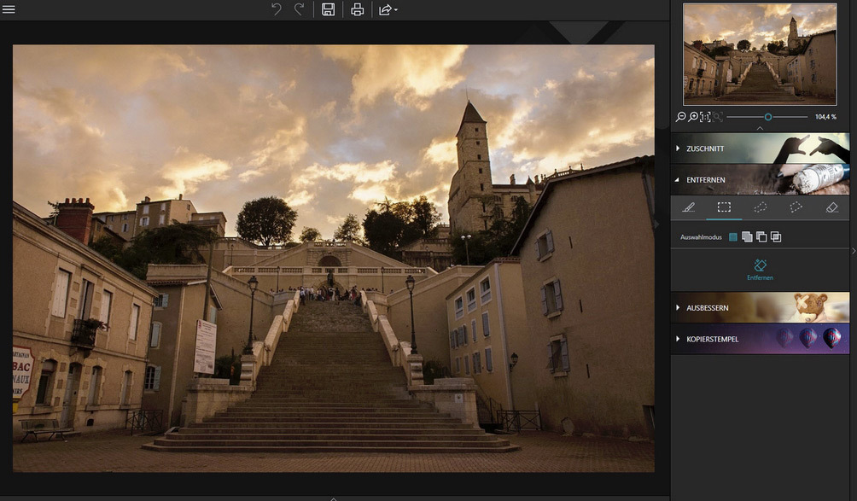Screen dimensions: 857x501
Task: Redo the last undone edit
Action: pyautogui.click(x=299, y=9)
